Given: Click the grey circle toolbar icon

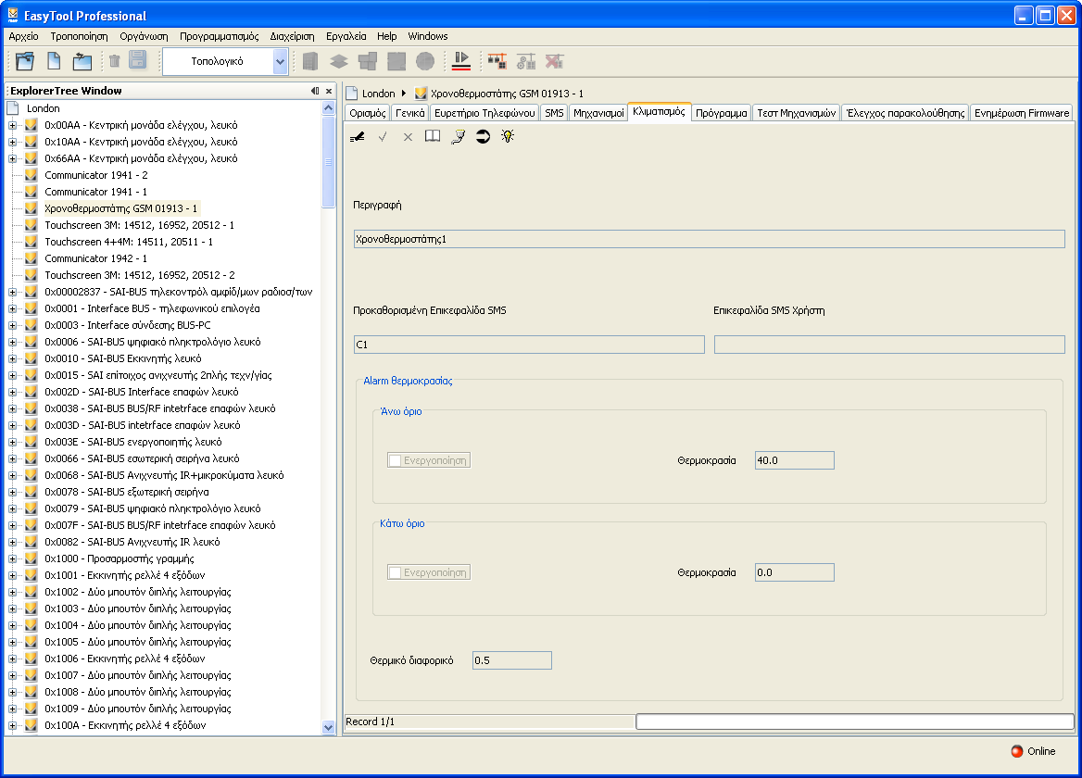Looking at the screenshot, I should tap(425, 61).
